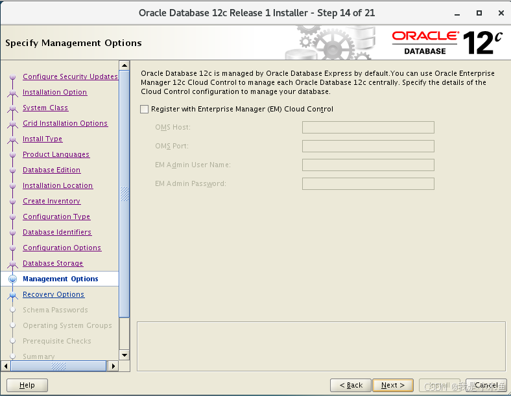
Task: Click the bullet icon beside Prerequisite Checks
Action: 13,341
